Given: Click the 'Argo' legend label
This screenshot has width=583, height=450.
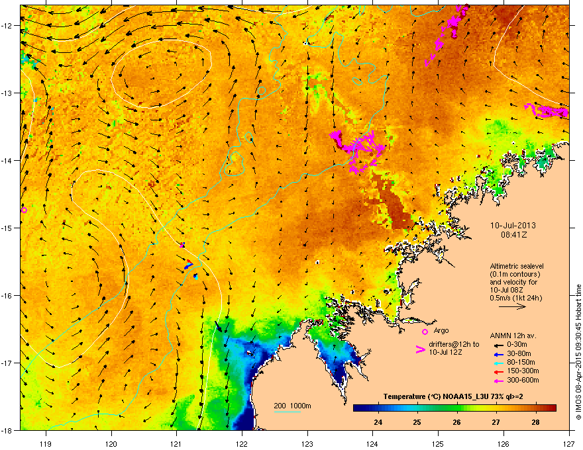Looking at the screenshot, I should coord(441,330).
